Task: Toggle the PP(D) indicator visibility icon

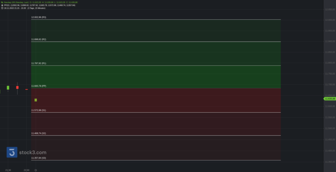Action: click(x=2, y=5)
